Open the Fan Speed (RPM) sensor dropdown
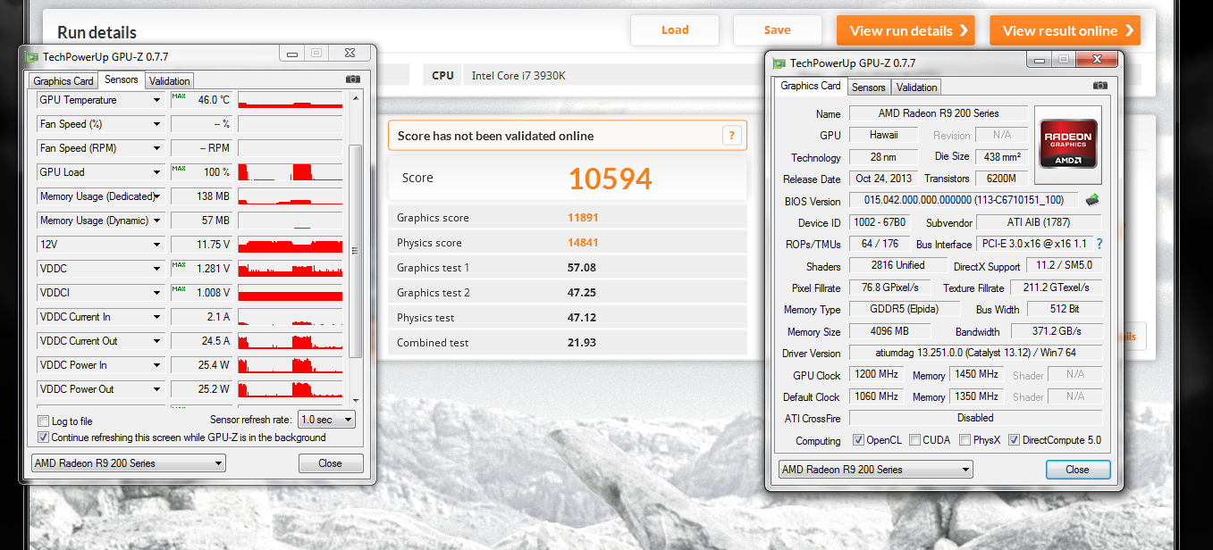 click(x=156, y=148)
